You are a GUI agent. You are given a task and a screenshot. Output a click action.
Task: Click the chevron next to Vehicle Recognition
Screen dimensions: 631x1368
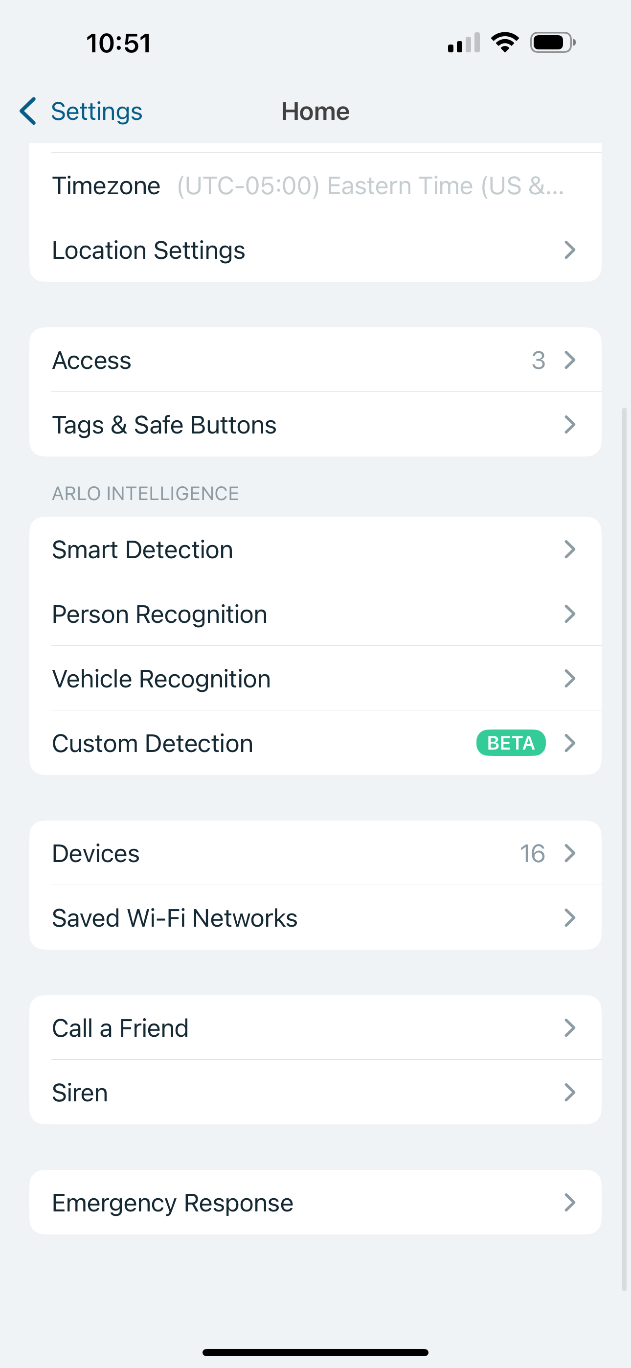(570, 678)
